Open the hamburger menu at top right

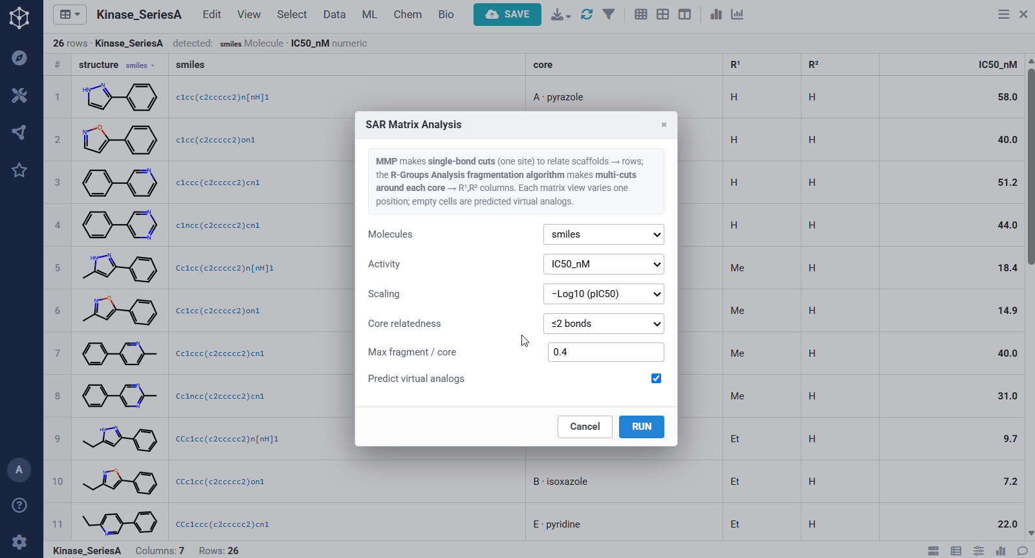[x=1004, y=14]
